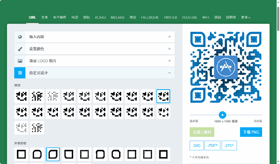The width and height of the screenshot is (280, 164).
Task: Select the dotted-border square frame shape
Action: coord(84,154)
